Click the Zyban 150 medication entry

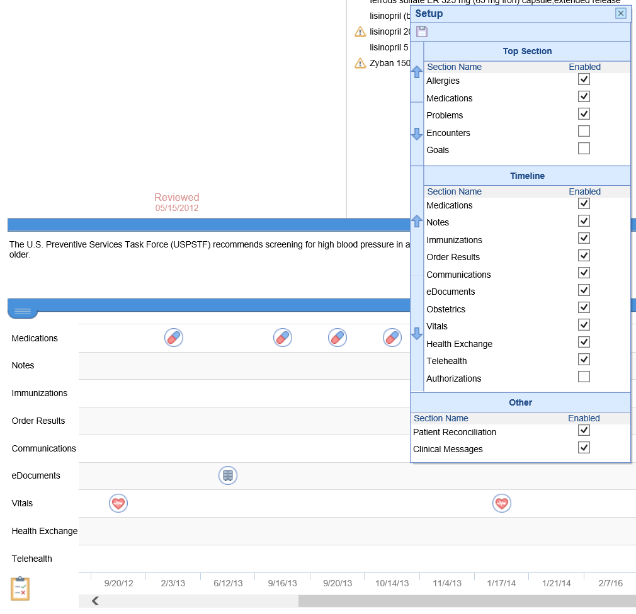coord(390,63)
